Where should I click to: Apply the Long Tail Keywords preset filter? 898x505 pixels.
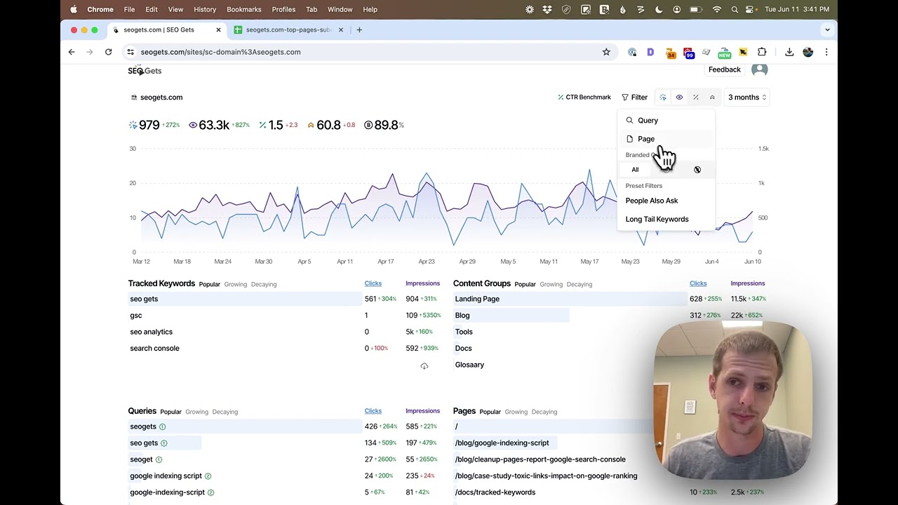tap(657, 220)
